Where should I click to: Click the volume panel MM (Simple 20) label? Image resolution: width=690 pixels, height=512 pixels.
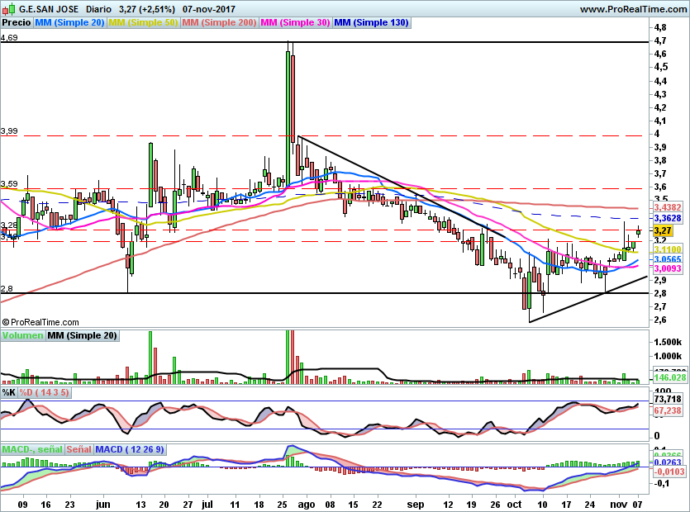click(x=83, y=336)
